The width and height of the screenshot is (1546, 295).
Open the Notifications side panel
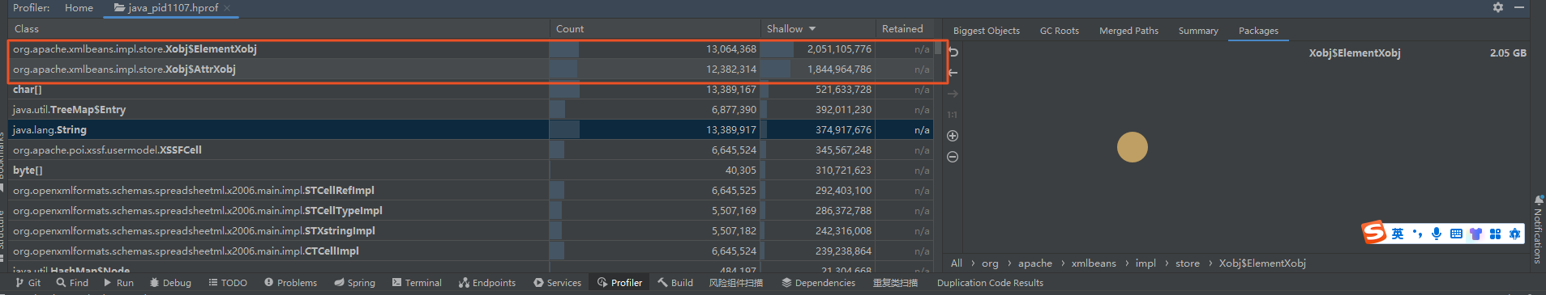(x=1538, y=229)
